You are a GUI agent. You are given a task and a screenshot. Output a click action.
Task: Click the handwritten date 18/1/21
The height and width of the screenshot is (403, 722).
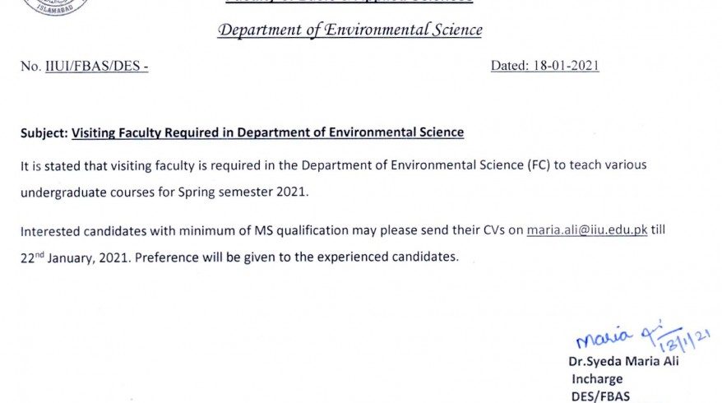click(685, 341)
